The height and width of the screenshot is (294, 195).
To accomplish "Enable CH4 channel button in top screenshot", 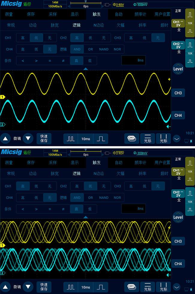I will [178, 115].
